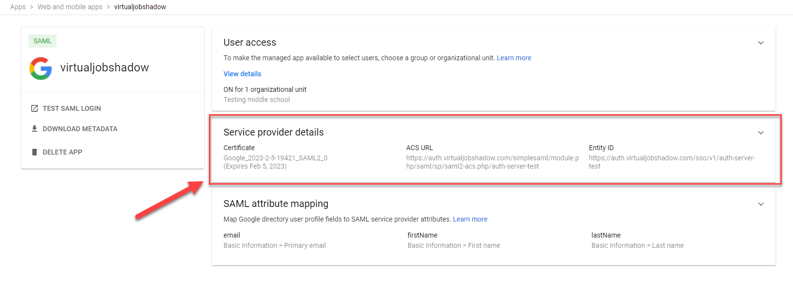
Task: Click the external-link icon beside Test SAML Login
Action: tap(34, 108)
